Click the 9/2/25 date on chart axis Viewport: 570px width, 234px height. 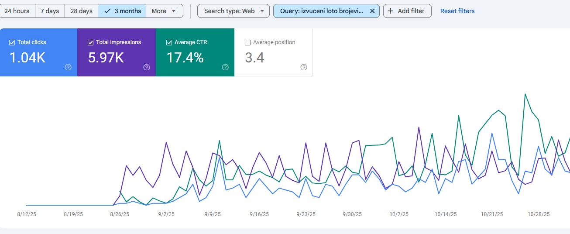[x=166, y=214]
